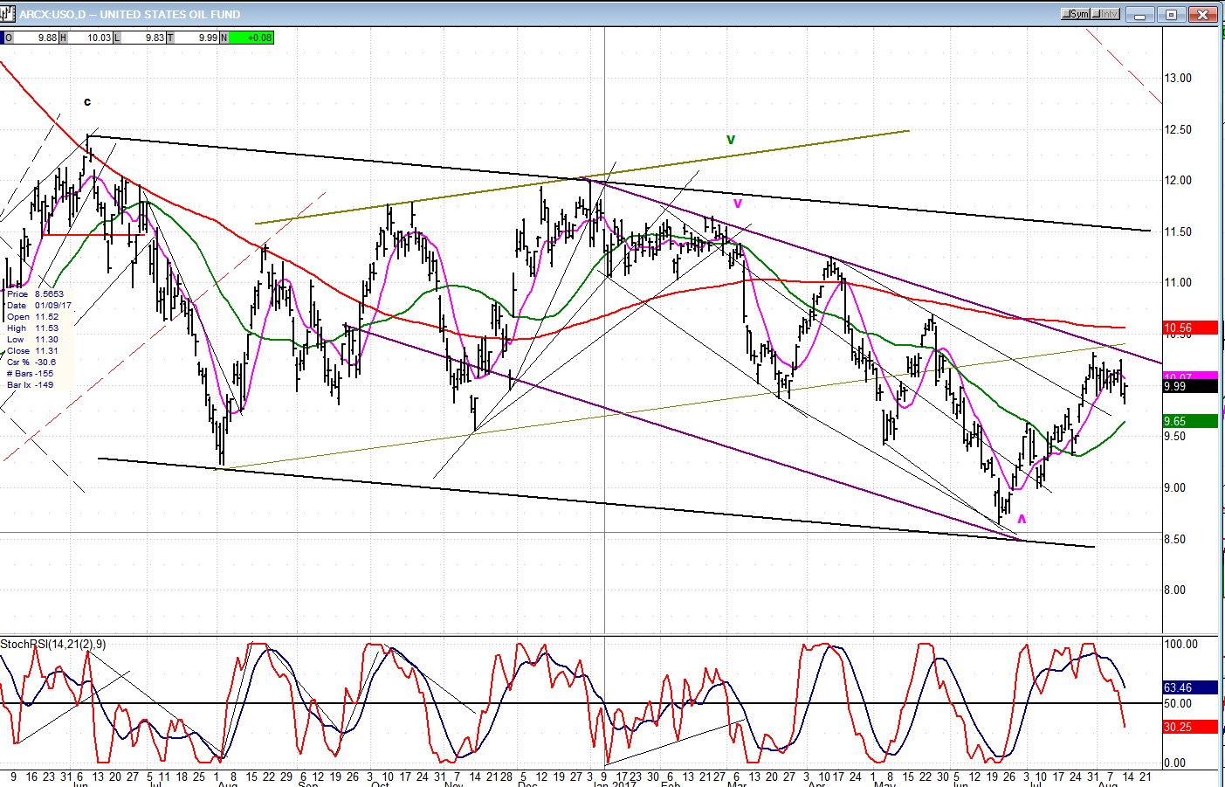Close the United States Oil Fund chart
This screenshot has height=787, width=1225.
point(1204,15)
